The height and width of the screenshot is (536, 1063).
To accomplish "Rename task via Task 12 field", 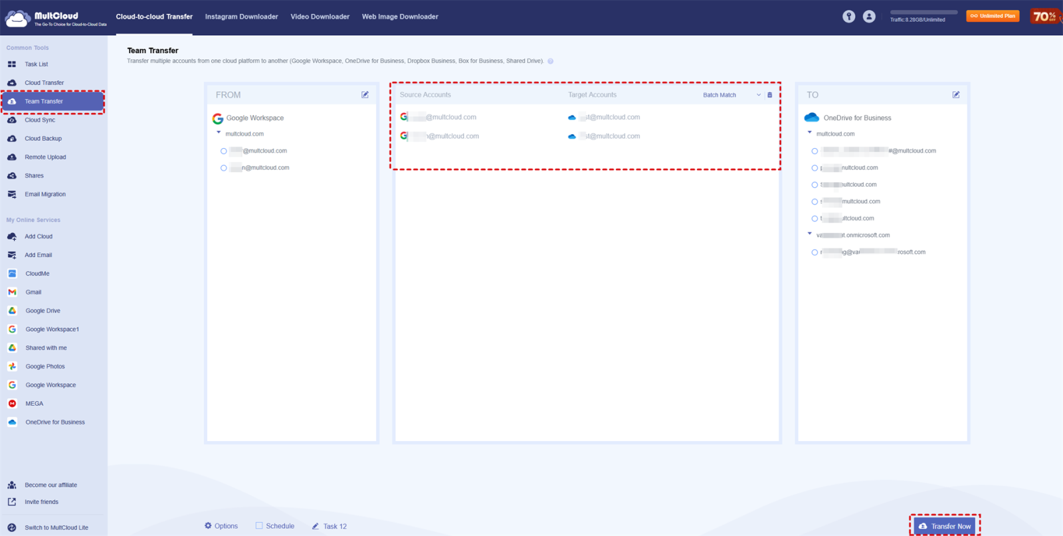I will [x=330, y=526].
